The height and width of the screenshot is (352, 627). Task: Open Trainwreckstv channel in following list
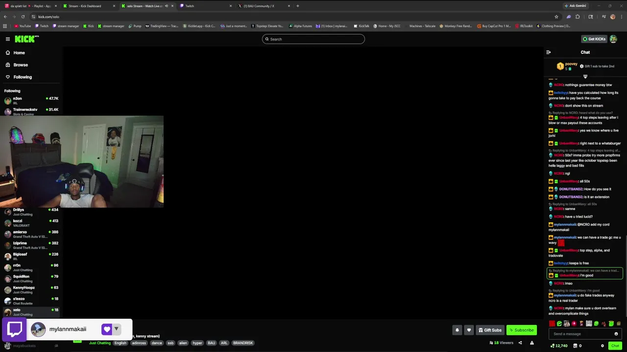coord(30,111)
